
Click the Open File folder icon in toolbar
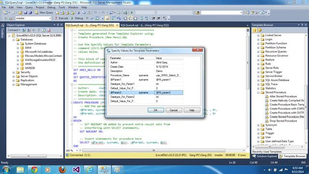point(20,13)
